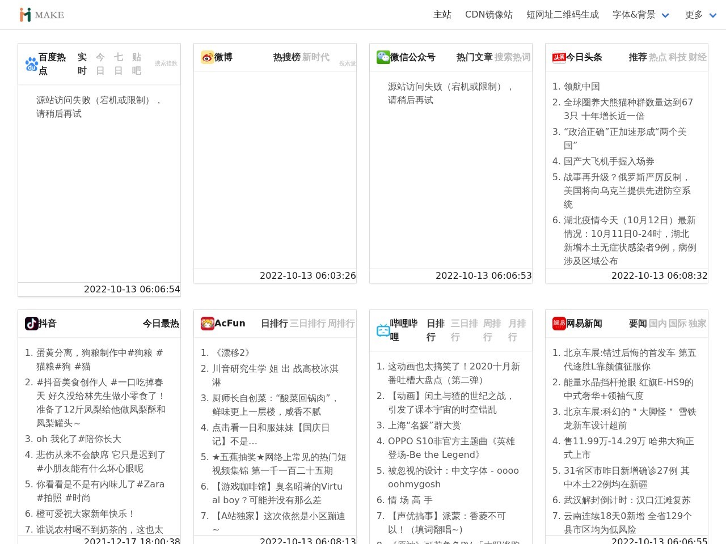The image size is (726, 544).
Task: Open the 川音研究生学姐 AcFun item
Action: (x=275, y=376)
